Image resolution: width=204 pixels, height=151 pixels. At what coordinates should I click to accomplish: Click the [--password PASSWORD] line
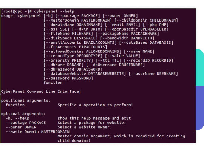68,78
